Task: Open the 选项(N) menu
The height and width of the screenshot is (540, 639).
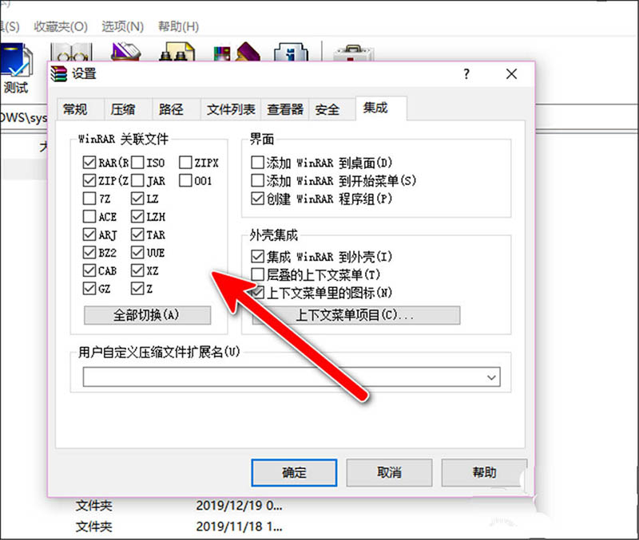Action: coord(123,27)
